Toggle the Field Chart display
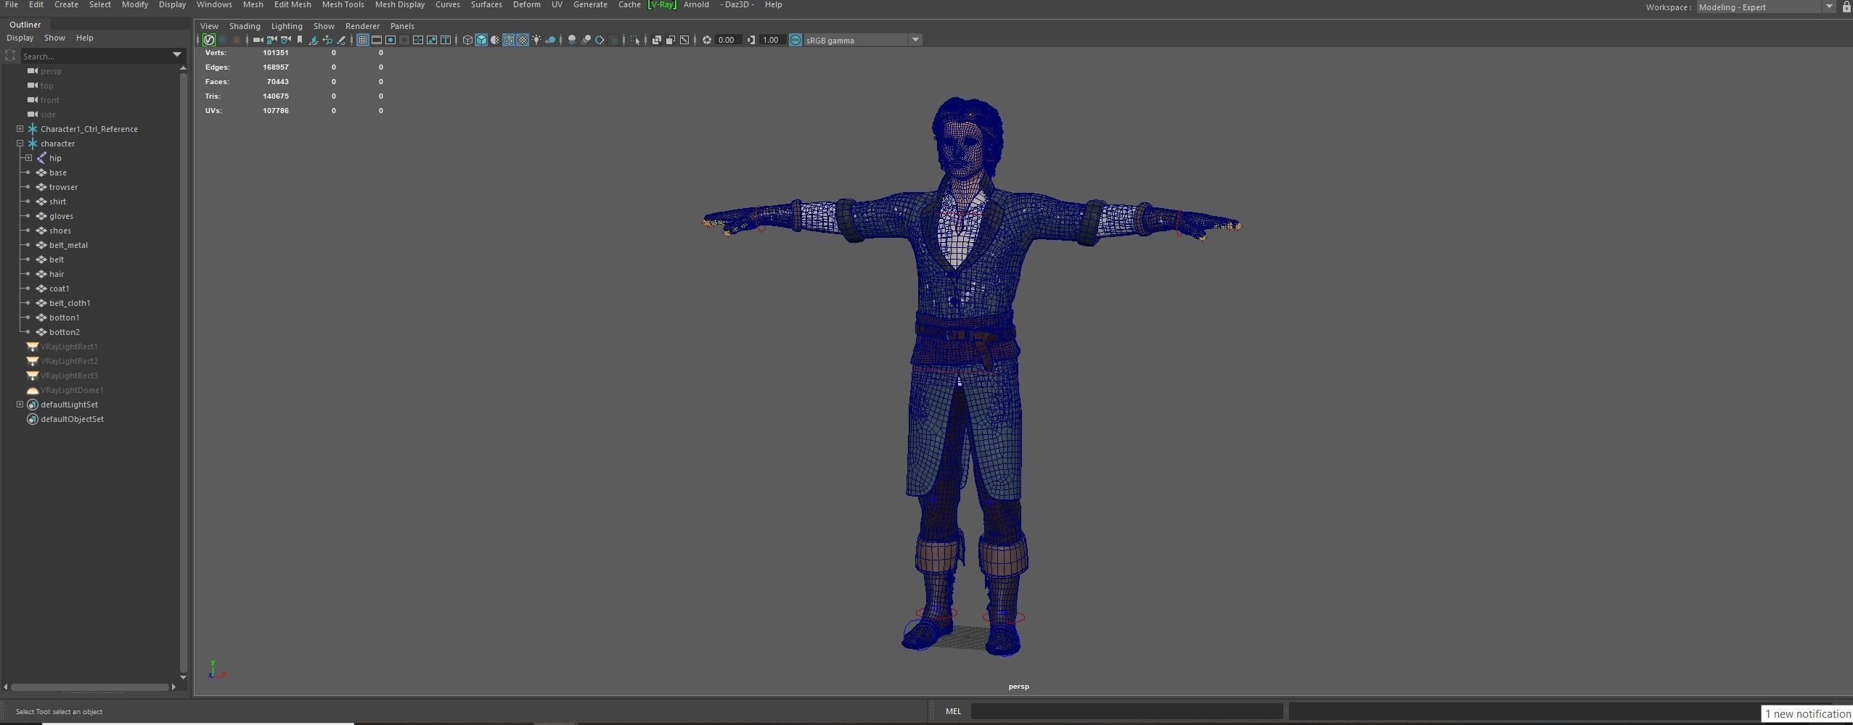 (417, 40)
